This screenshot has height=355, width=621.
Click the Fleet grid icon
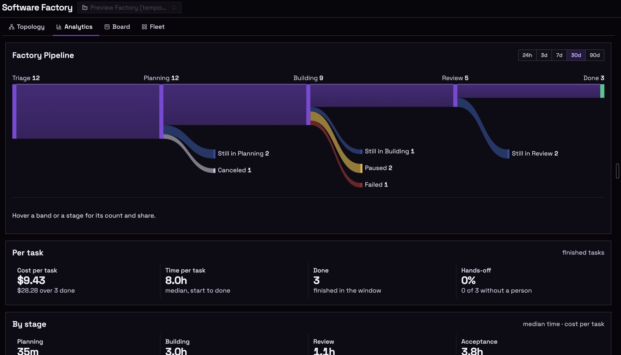[144, 27]
